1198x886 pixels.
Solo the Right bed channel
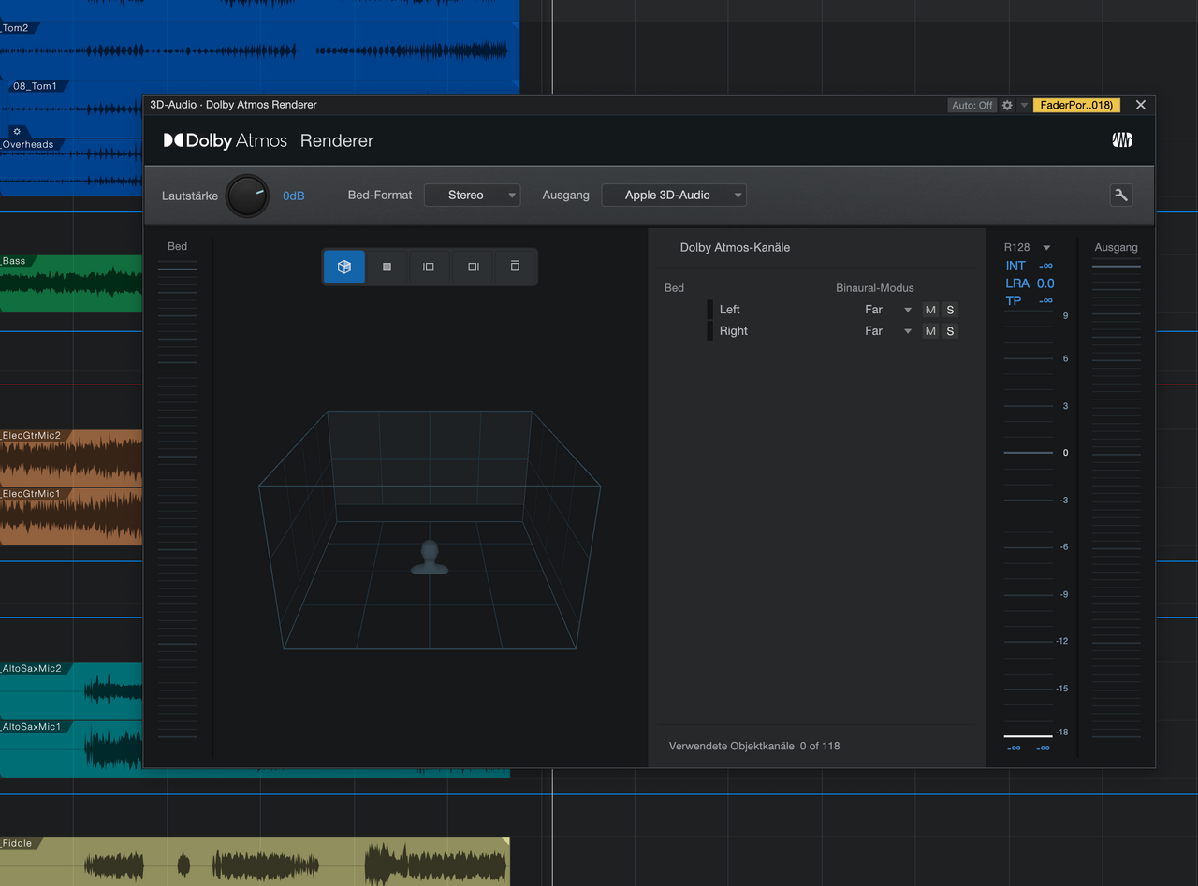(x=950, y=331)
